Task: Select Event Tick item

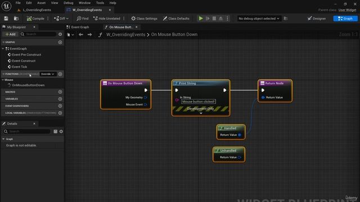Action: (20, 67)
